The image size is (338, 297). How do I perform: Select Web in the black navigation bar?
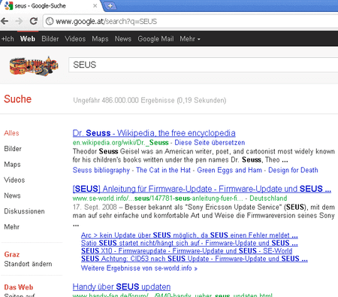tap(28, 39)
